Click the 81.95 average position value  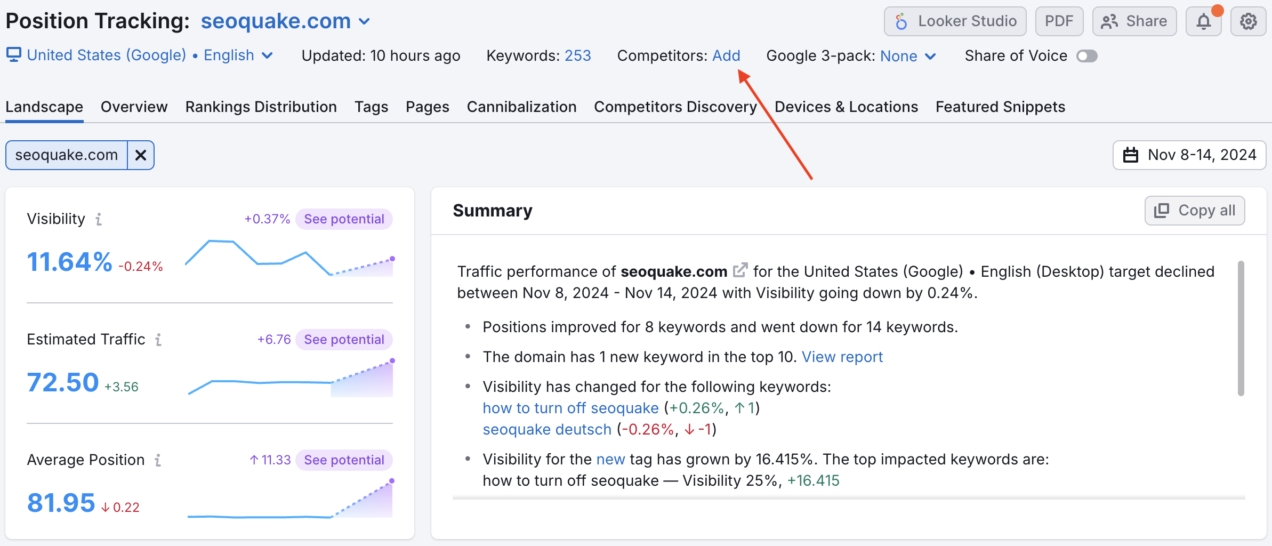pyautogui.click(x=61, y=503)
